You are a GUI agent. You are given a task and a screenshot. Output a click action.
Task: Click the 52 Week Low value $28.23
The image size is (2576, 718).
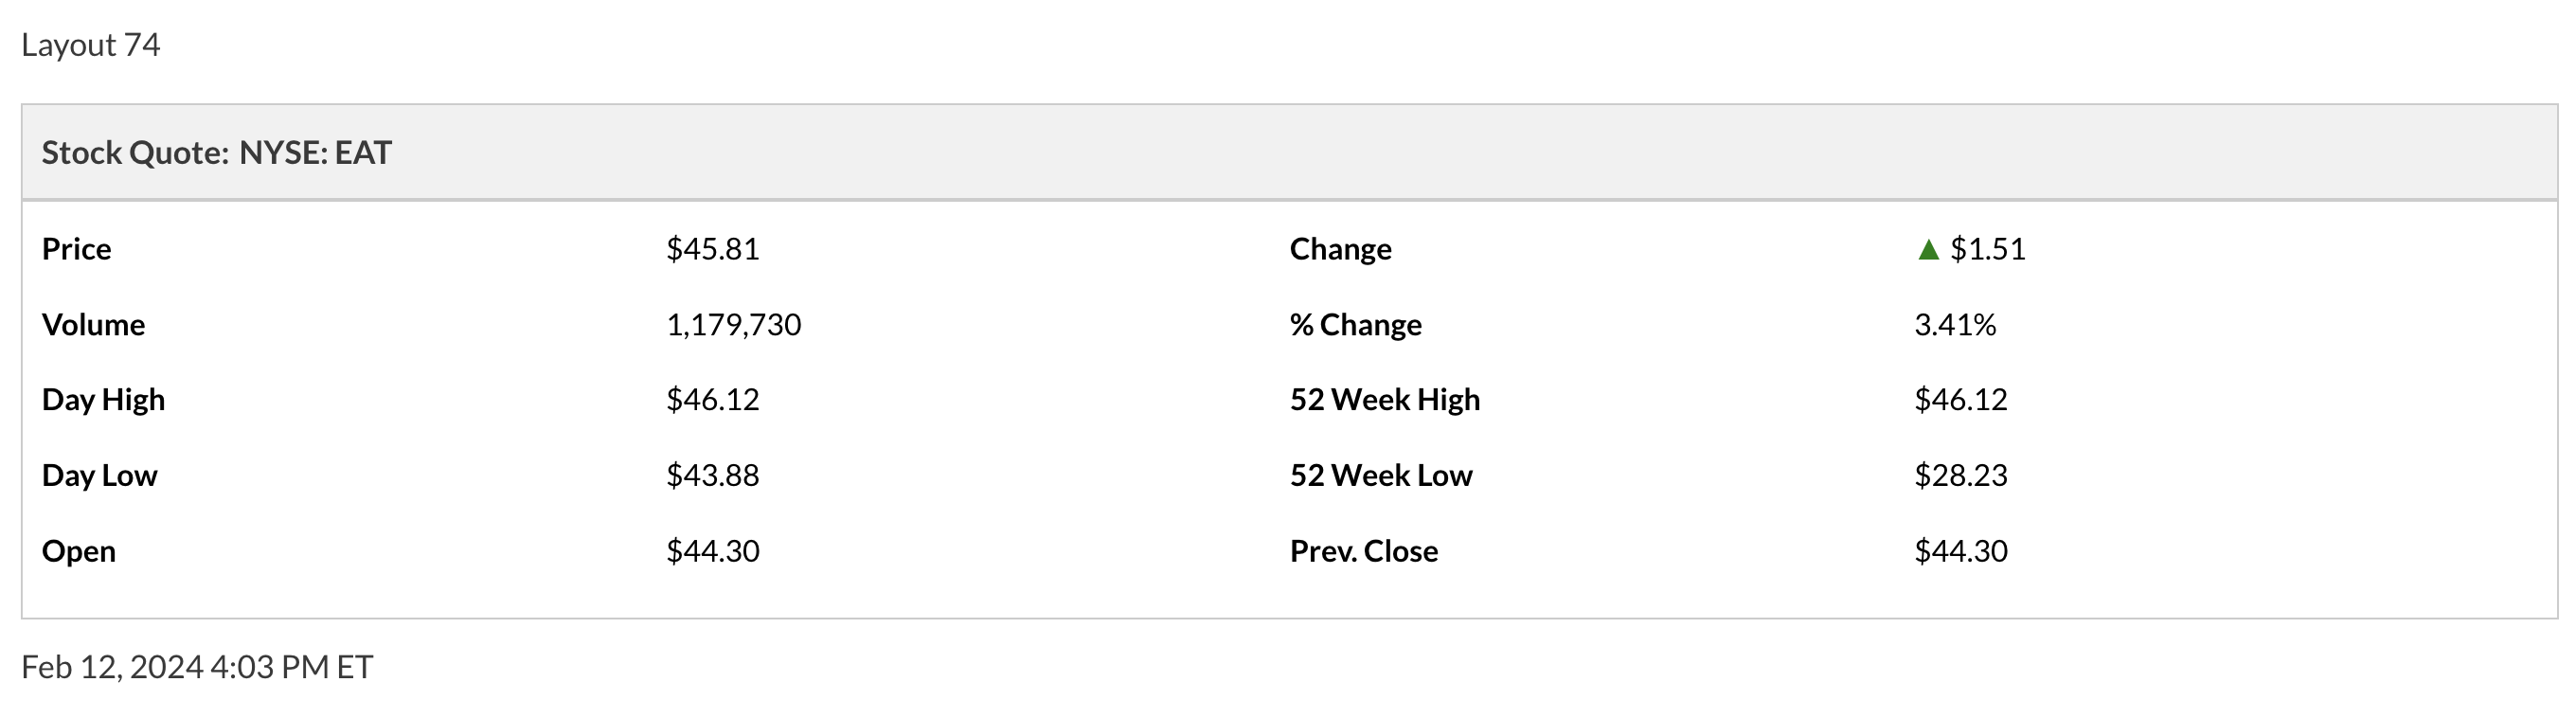click(1960, 475)
